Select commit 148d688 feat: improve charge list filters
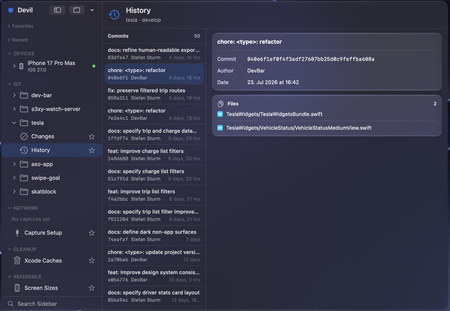The height and width of the screenshot is (311, 450). point(154,155)
